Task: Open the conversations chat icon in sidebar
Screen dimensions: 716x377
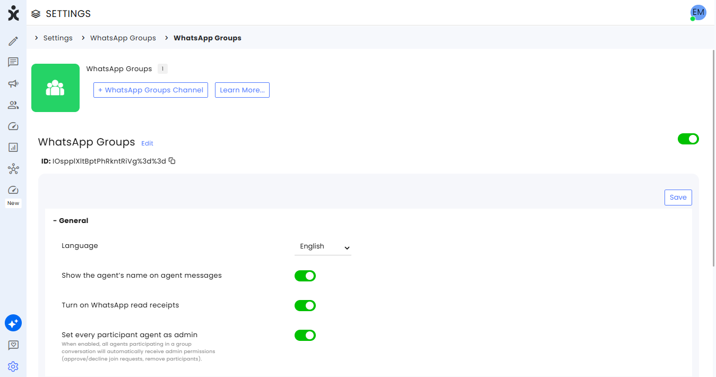Action: [13, 62]
